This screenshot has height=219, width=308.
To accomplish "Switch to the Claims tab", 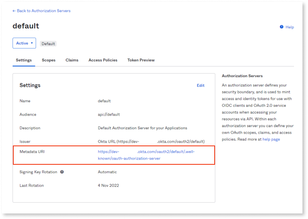I will (72, 60).
